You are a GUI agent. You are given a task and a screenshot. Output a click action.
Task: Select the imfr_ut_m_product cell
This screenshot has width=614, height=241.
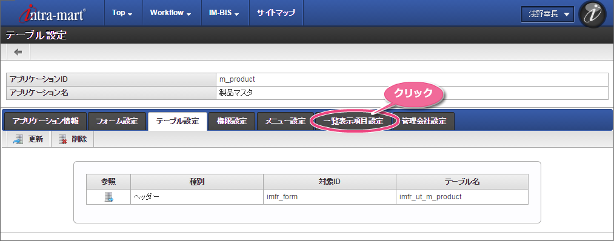[462, 197]
